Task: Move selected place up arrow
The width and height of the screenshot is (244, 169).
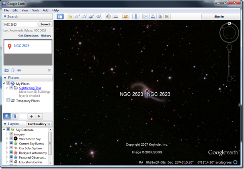Action: tap(31, 116)
